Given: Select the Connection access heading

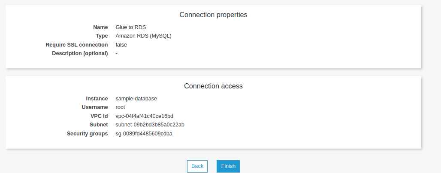Looking at the screenshot, I should 213,86.
